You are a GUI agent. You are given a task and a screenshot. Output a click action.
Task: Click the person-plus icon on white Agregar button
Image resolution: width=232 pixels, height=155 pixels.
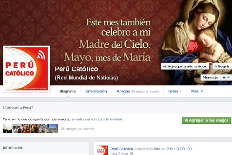(165, 67)
